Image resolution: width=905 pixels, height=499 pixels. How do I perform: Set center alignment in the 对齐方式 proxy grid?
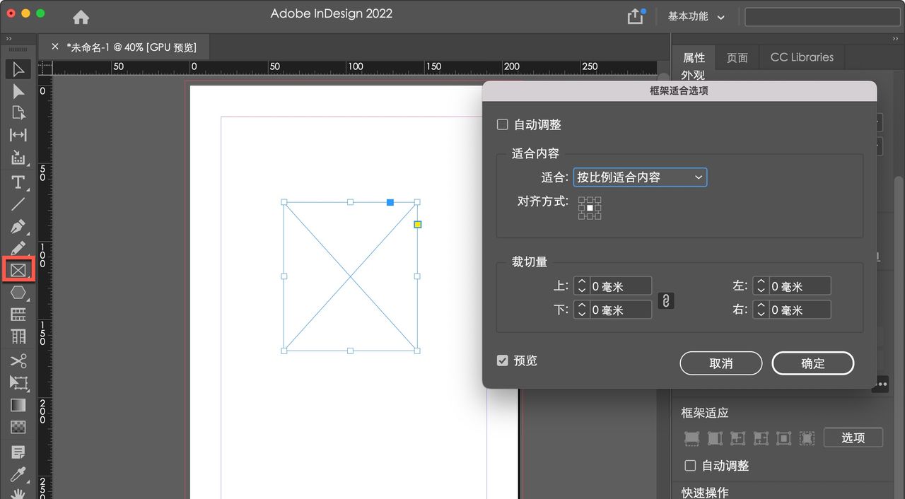pyautogui.click(x=589, y=208)
